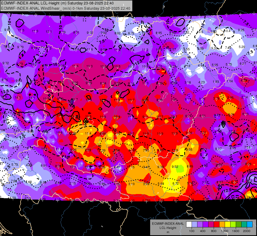Click the teal legend swatch

click(x=244, y=224)
